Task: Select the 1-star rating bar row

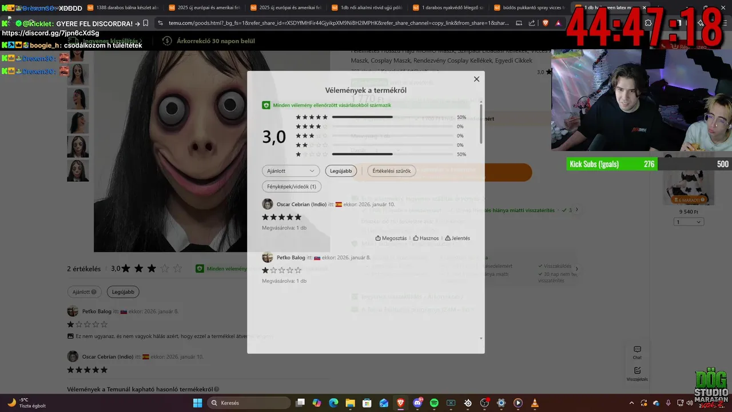Action: tap(380, 154)
